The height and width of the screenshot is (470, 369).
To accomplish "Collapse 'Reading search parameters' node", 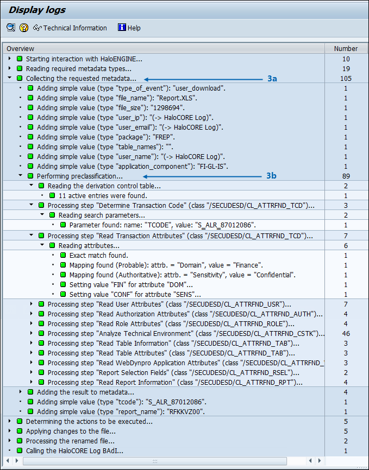I will [42, 215].
